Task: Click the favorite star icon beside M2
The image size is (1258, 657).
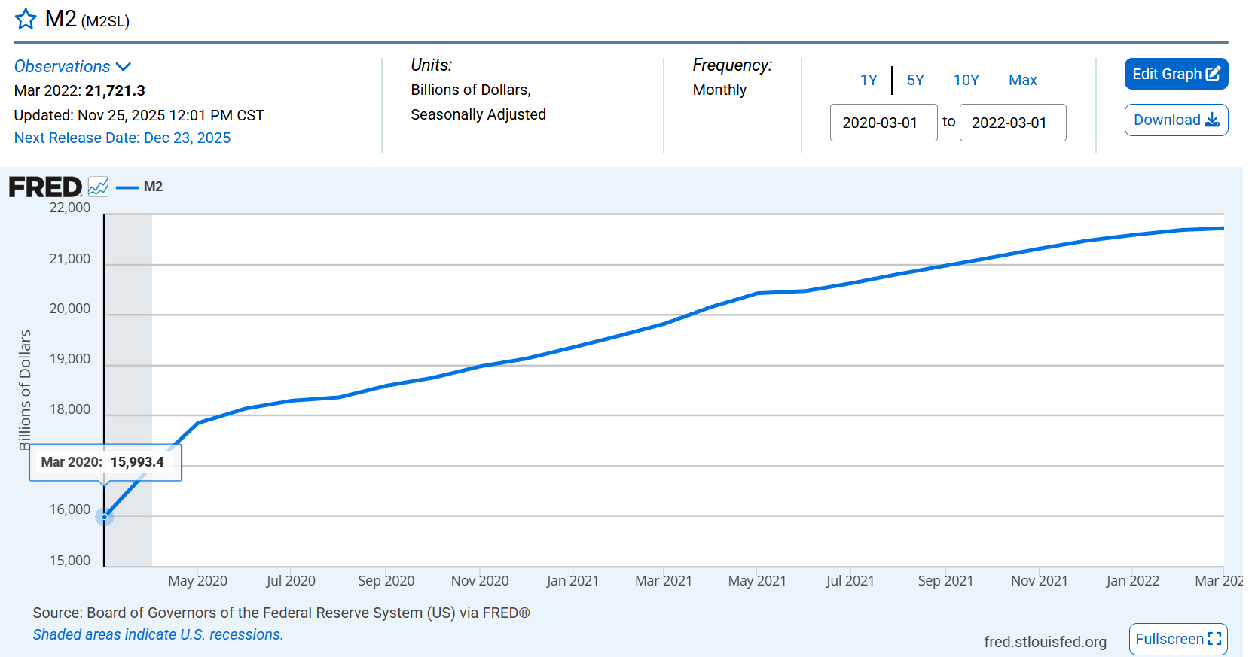Action: pyautogui.click(x=26, y=19)
